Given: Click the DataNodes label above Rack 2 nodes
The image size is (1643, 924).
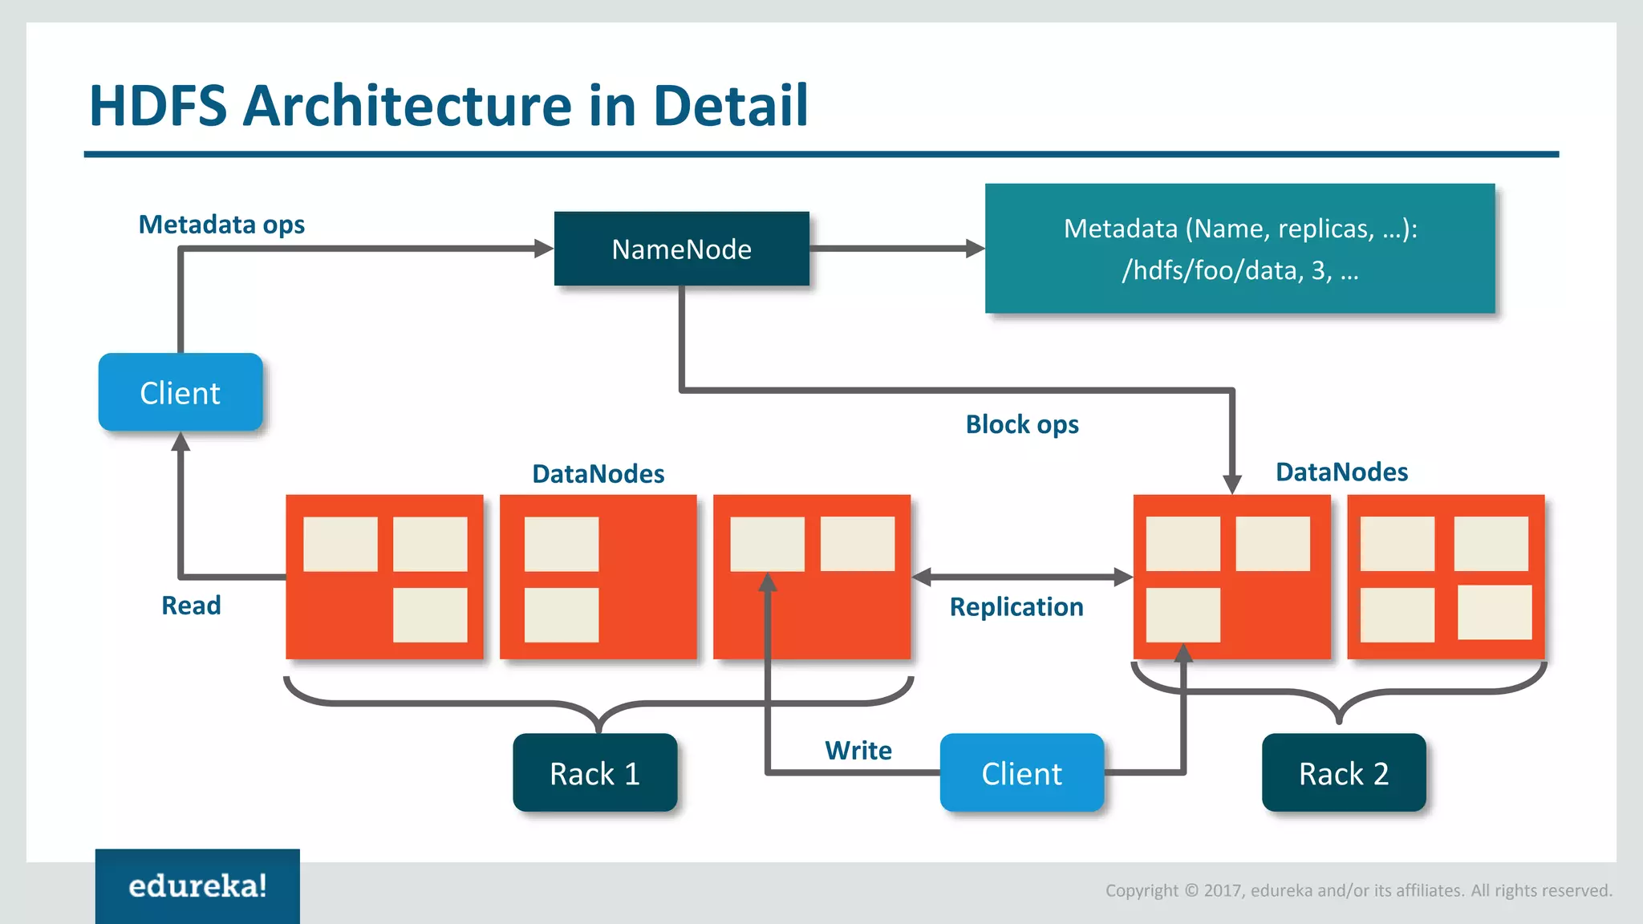Looking at the screenshot, I should pyautogui.click(x=1341, y=472).
